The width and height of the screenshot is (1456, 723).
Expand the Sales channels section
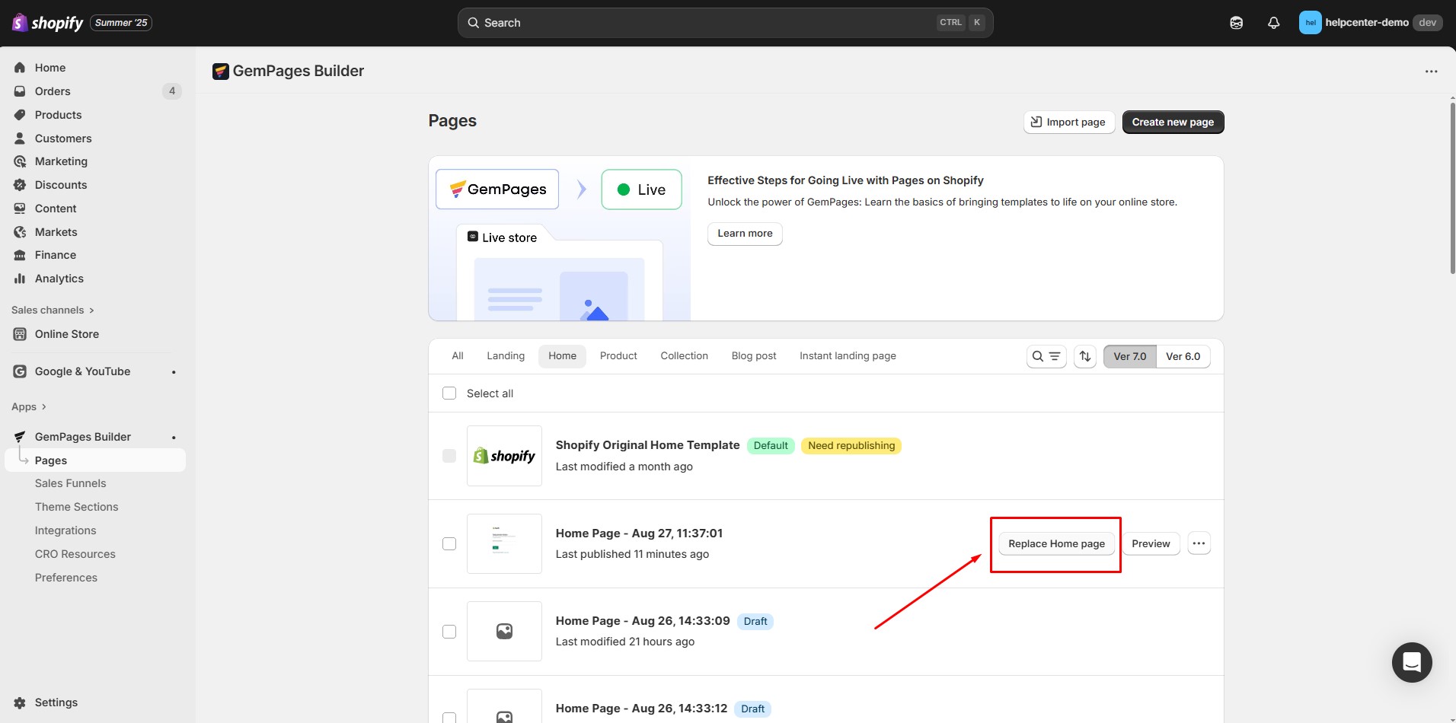[52, 310]
